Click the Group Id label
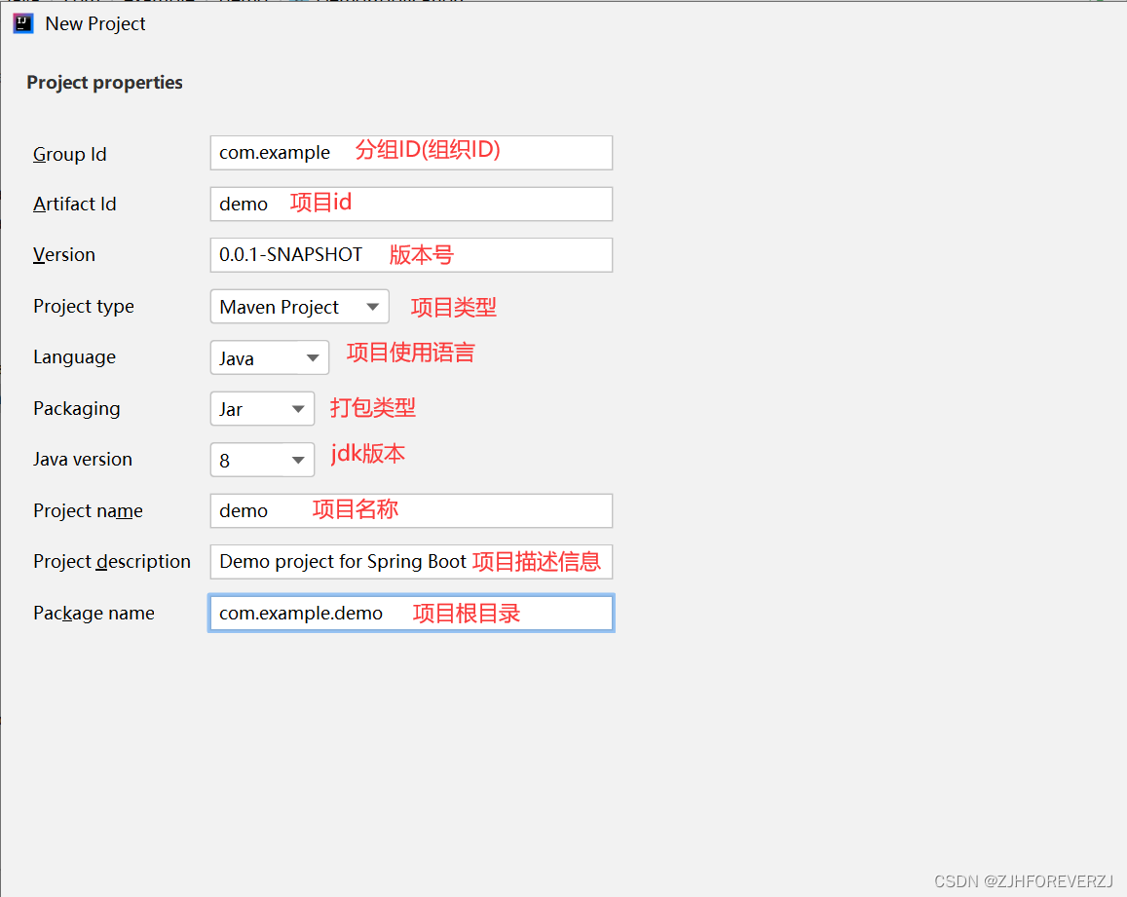 [x=70, y=155]
